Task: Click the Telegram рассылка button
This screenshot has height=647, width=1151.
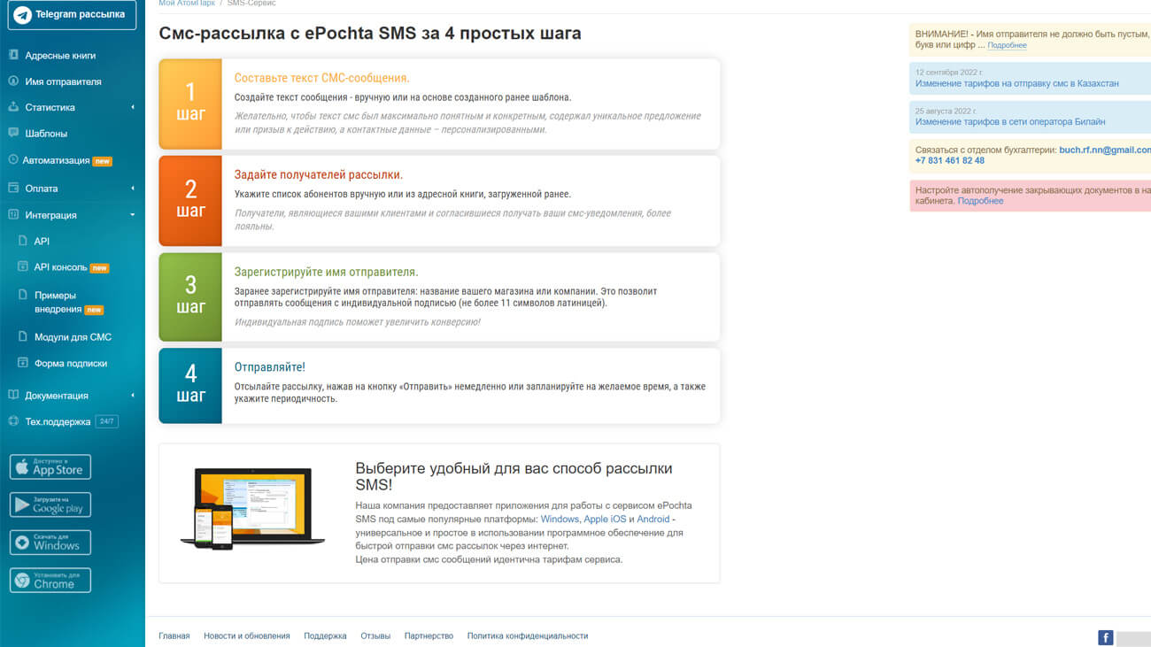Action: point(72,15)
